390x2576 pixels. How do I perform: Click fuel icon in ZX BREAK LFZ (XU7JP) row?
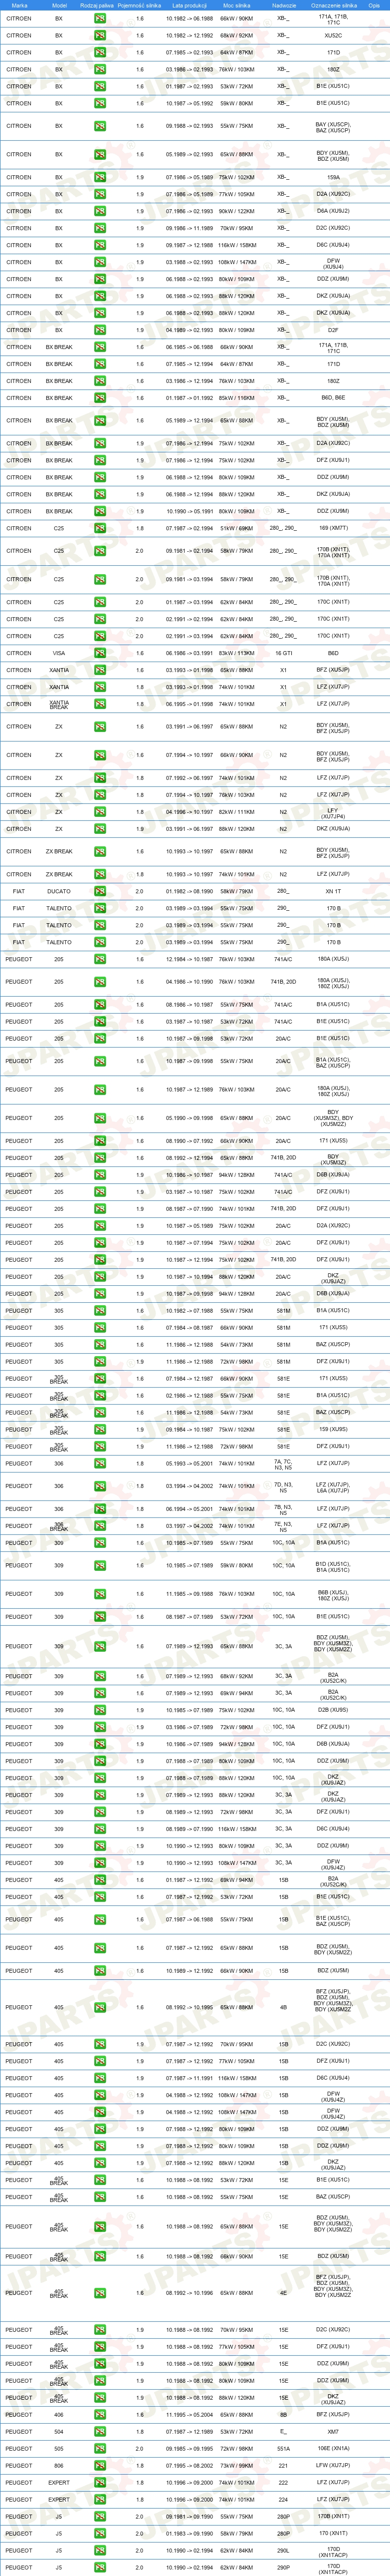point(100,874)
